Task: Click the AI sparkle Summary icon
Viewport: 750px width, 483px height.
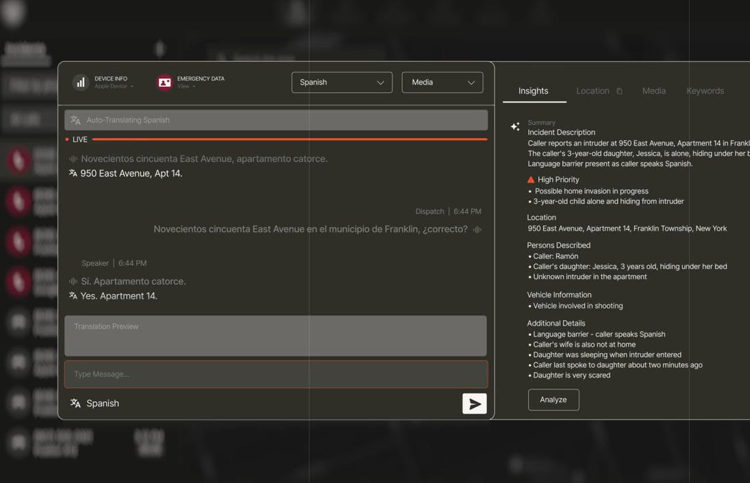Action: [x=515, y=127]
